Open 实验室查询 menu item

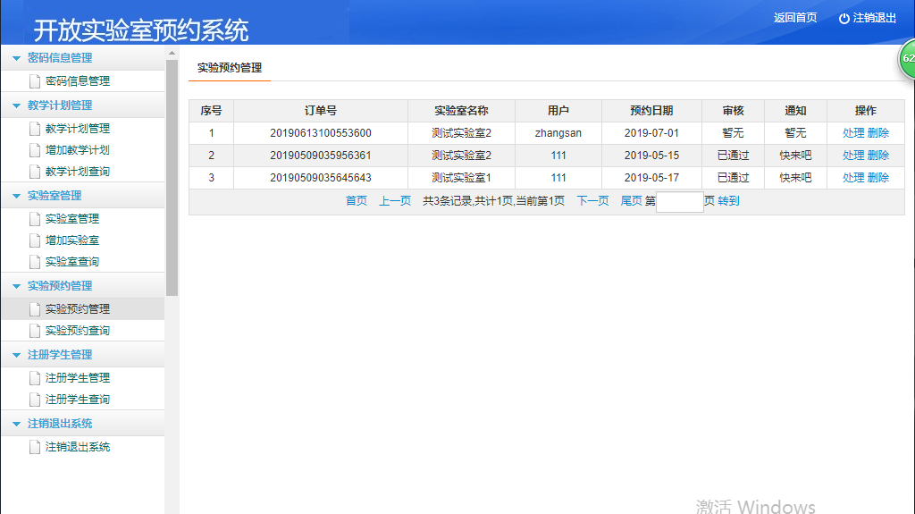coord(72,262)
